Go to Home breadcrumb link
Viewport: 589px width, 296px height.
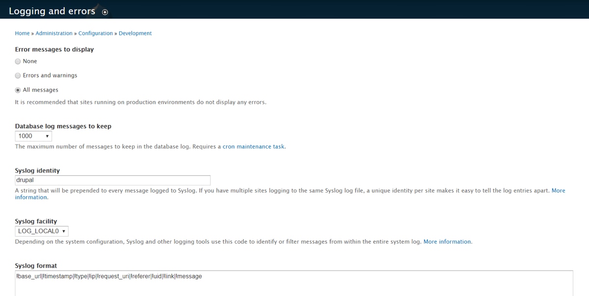click(22, 33)
